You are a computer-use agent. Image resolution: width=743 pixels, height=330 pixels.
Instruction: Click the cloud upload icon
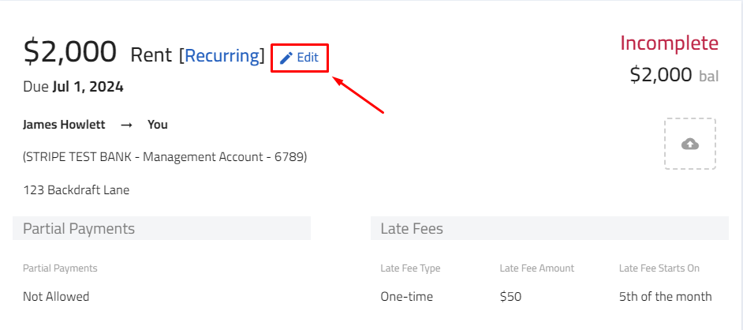[690, 144]
